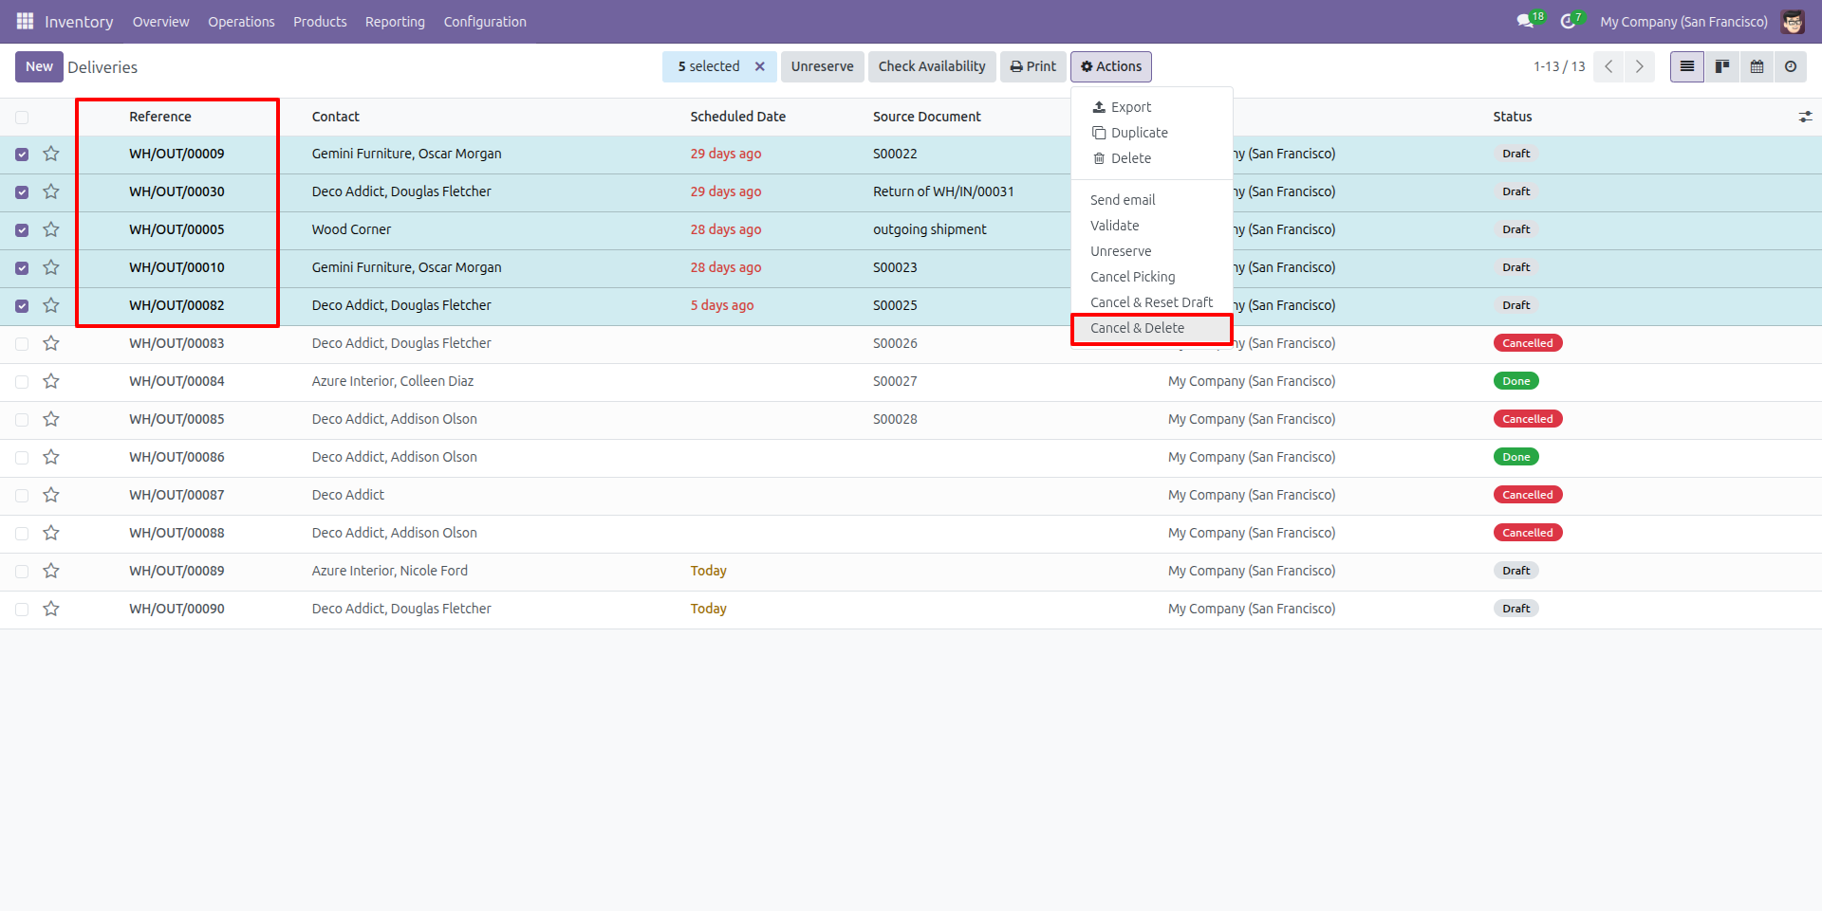Click Check Availability button

tap(932, 66)
